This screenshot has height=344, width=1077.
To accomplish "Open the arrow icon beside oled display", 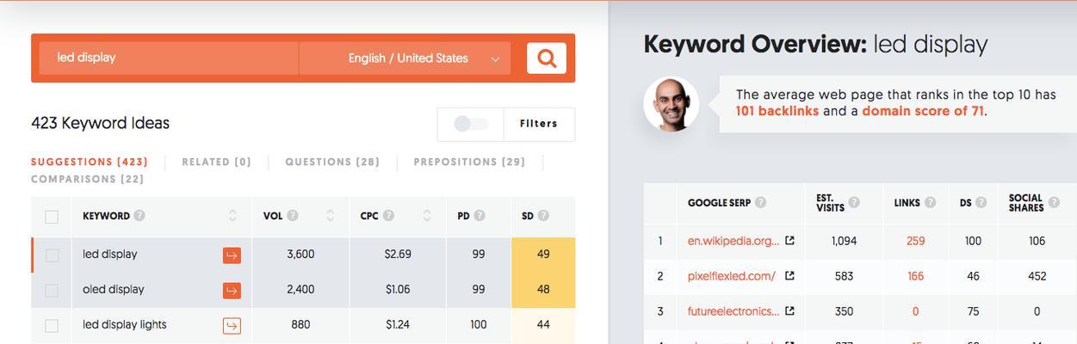I will (x=232, y=291).
